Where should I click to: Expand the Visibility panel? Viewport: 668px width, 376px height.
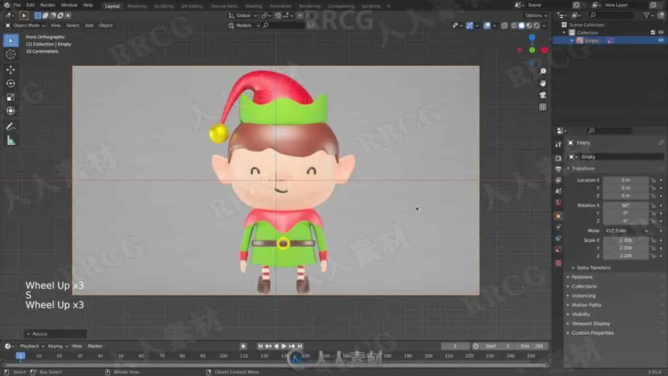coord(581,314)
